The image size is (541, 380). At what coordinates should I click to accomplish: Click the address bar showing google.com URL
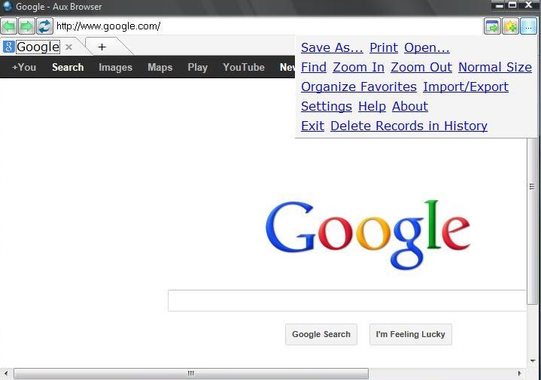(268, 26)
